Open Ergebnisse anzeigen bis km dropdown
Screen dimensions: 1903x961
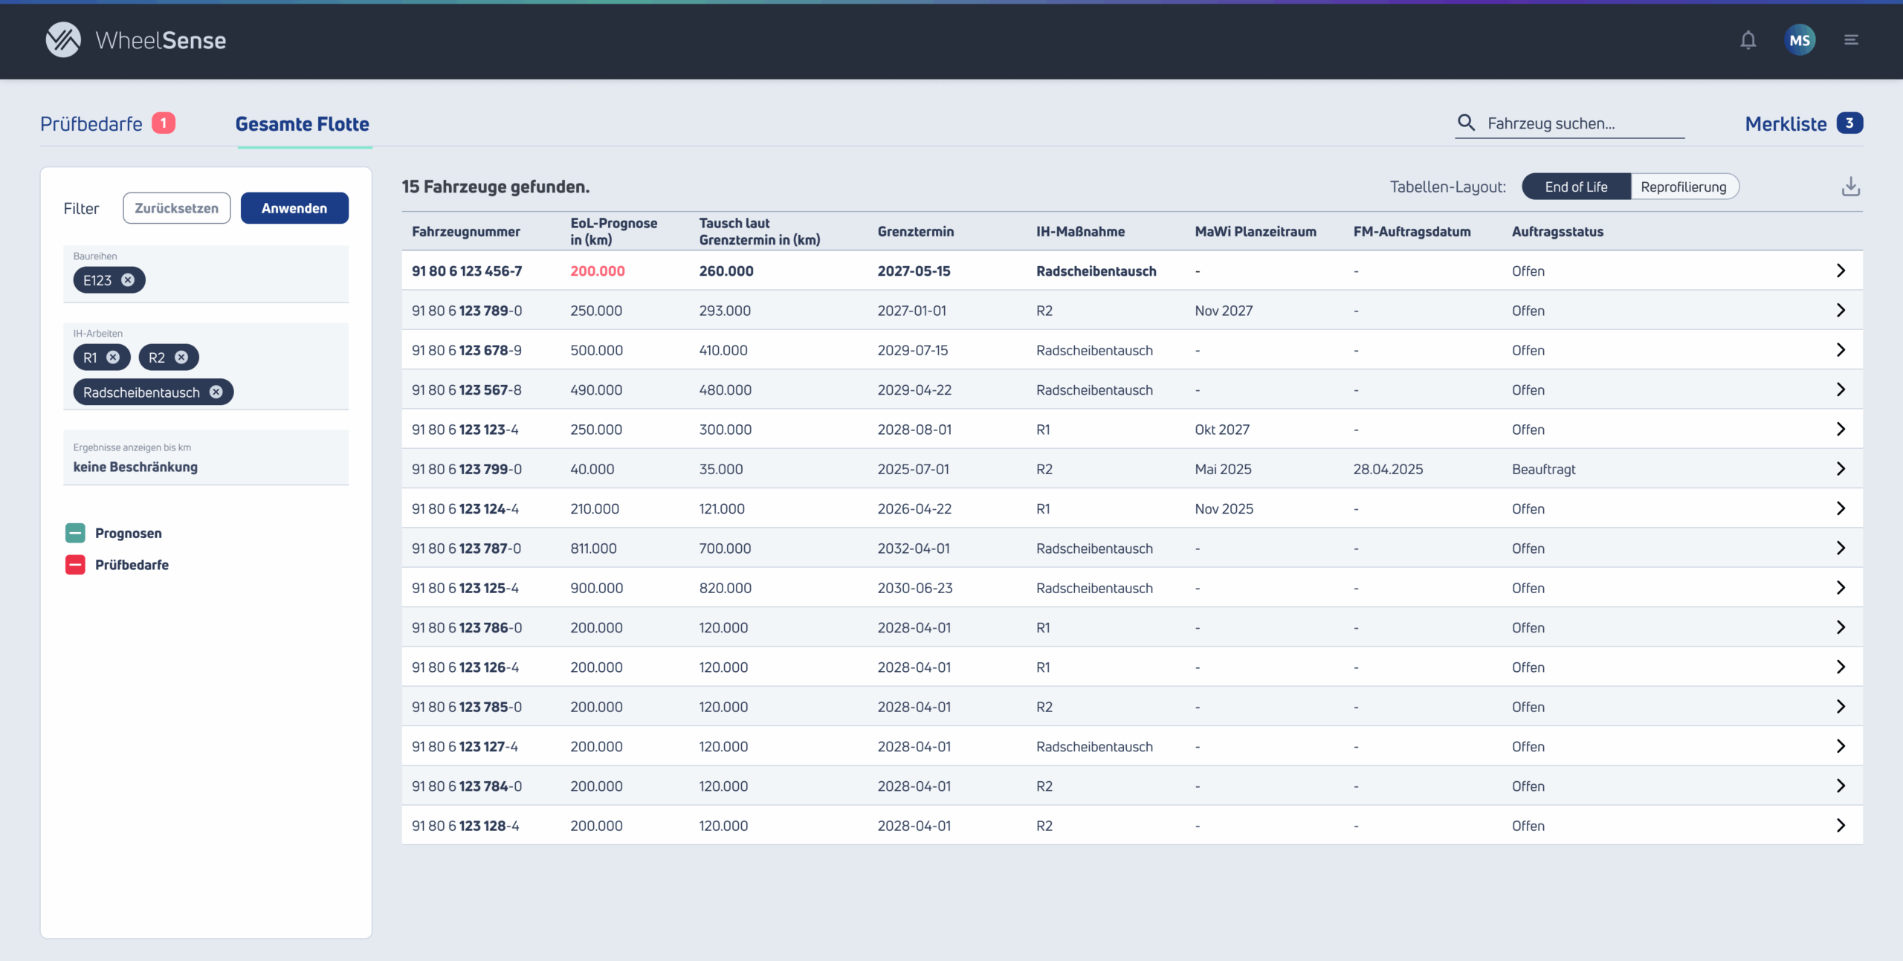tap(206, 457)
